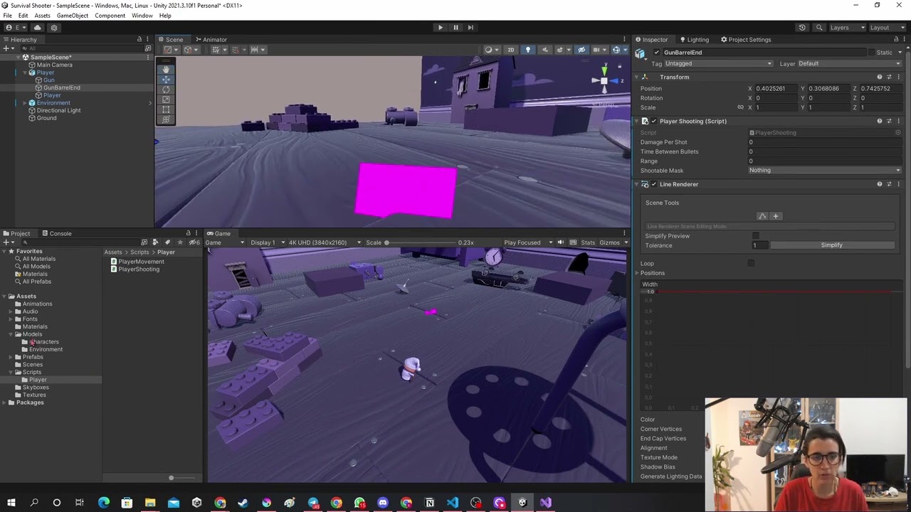Viewport: 911px width, 512px height.
Task: Click the Windows Start button
Action: (11, 503)
